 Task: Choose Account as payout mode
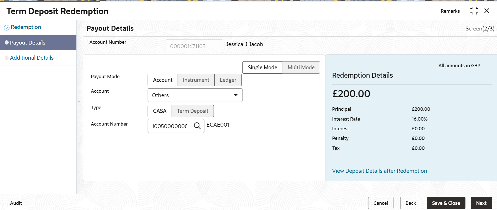click(163, 80)
